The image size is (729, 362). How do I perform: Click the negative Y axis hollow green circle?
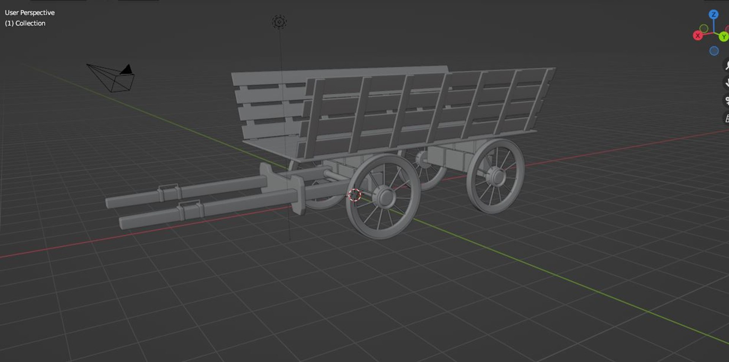[x=704, y=28]
